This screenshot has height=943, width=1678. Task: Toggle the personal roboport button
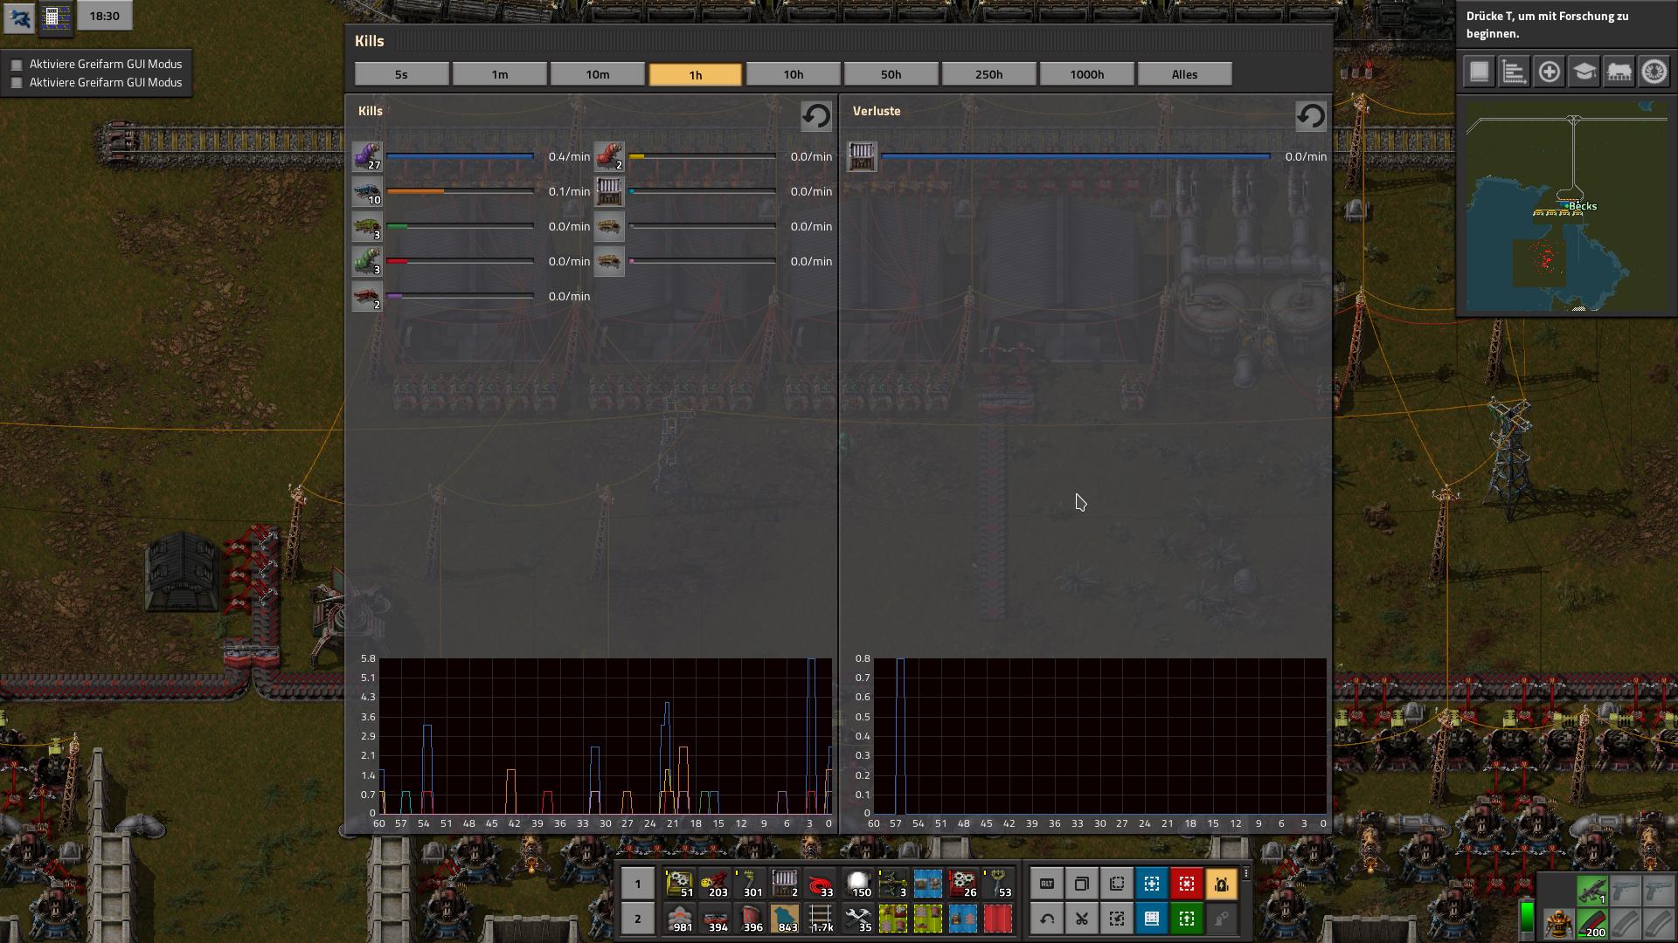1222,884
